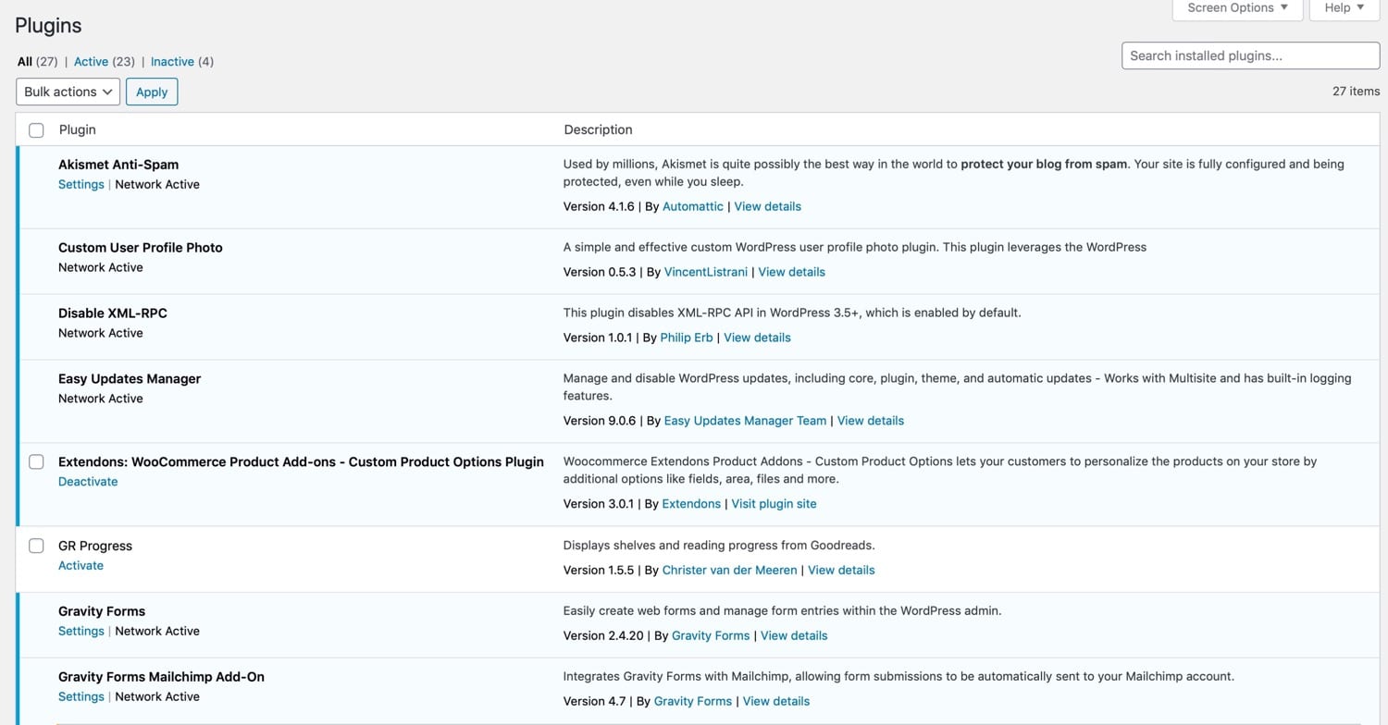View details for Easy Updates Manager
This screenshot has width=1388, height=725.
click(870, 421)
